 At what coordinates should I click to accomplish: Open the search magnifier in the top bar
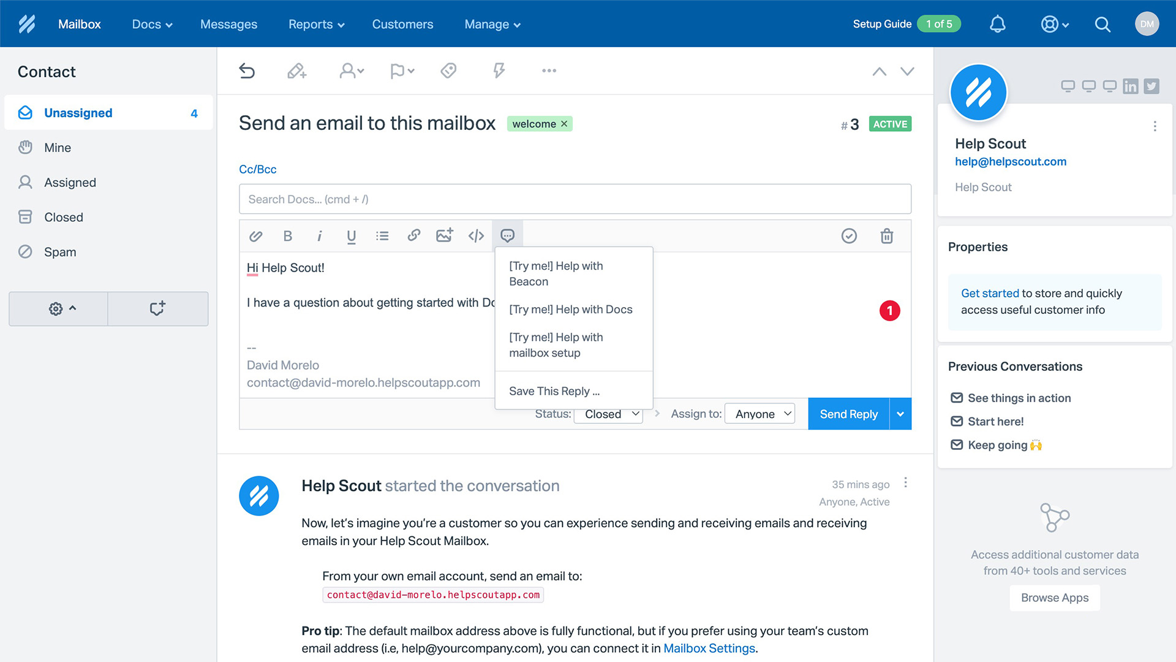coord(1102,24)
